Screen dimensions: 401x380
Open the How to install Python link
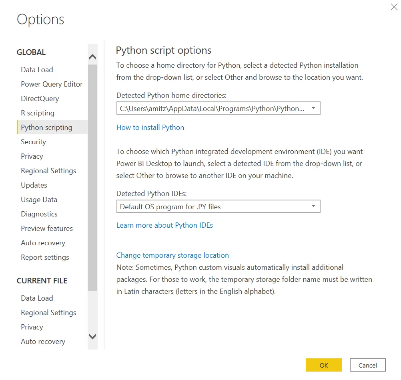[150, 127]
